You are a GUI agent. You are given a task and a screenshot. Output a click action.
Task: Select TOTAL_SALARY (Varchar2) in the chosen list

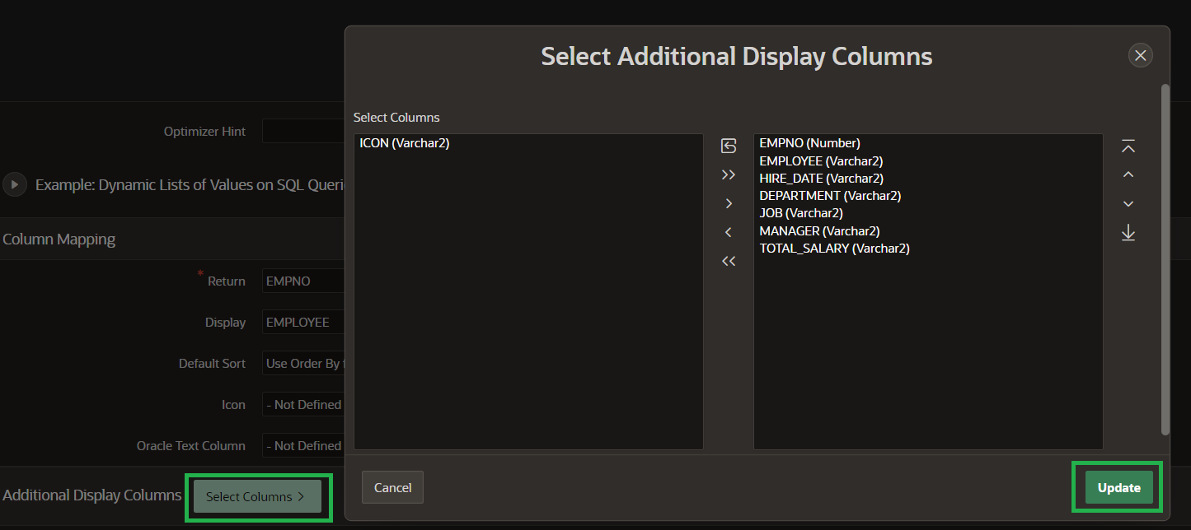click(x=834, y=248)
